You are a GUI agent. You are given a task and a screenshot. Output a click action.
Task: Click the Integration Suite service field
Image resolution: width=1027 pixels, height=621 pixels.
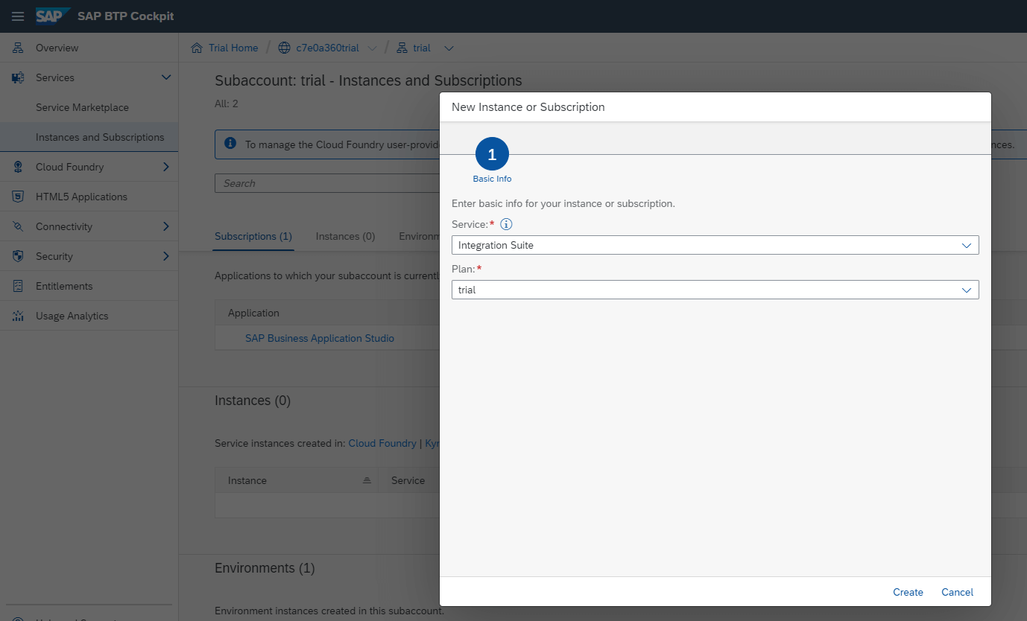click(715, 245)
